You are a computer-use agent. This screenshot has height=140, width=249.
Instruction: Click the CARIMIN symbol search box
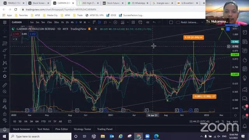[x=17, y=23]
